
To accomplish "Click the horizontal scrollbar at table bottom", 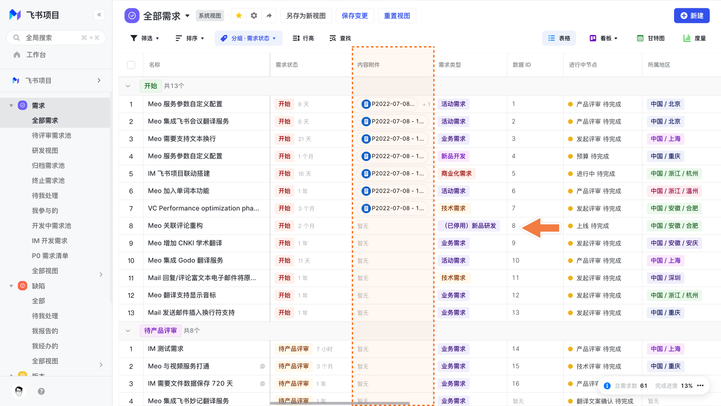I will pyautogui.click(x=339, y=403).
